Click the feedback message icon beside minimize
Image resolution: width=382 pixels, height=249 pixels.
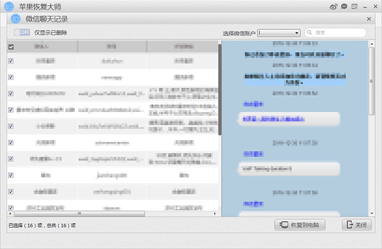pyautogui.click(x=355, y=7)
